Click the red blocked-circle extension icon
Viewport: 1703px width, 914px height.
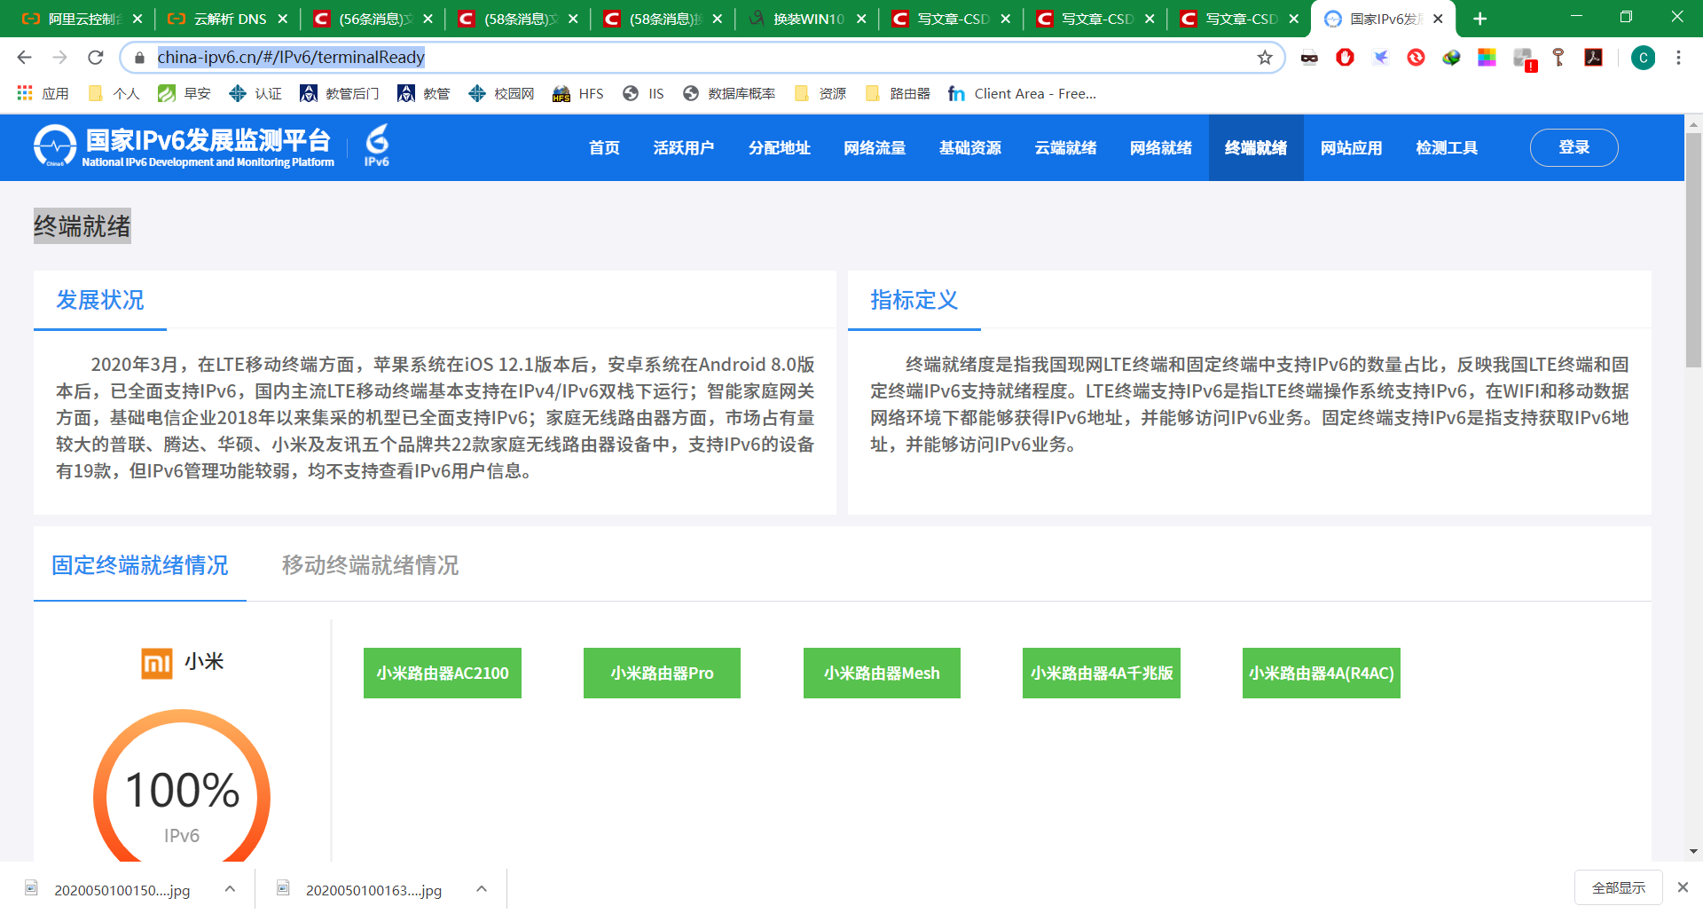1416,58
